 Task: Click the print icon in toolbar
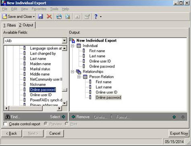coord(59,17)
